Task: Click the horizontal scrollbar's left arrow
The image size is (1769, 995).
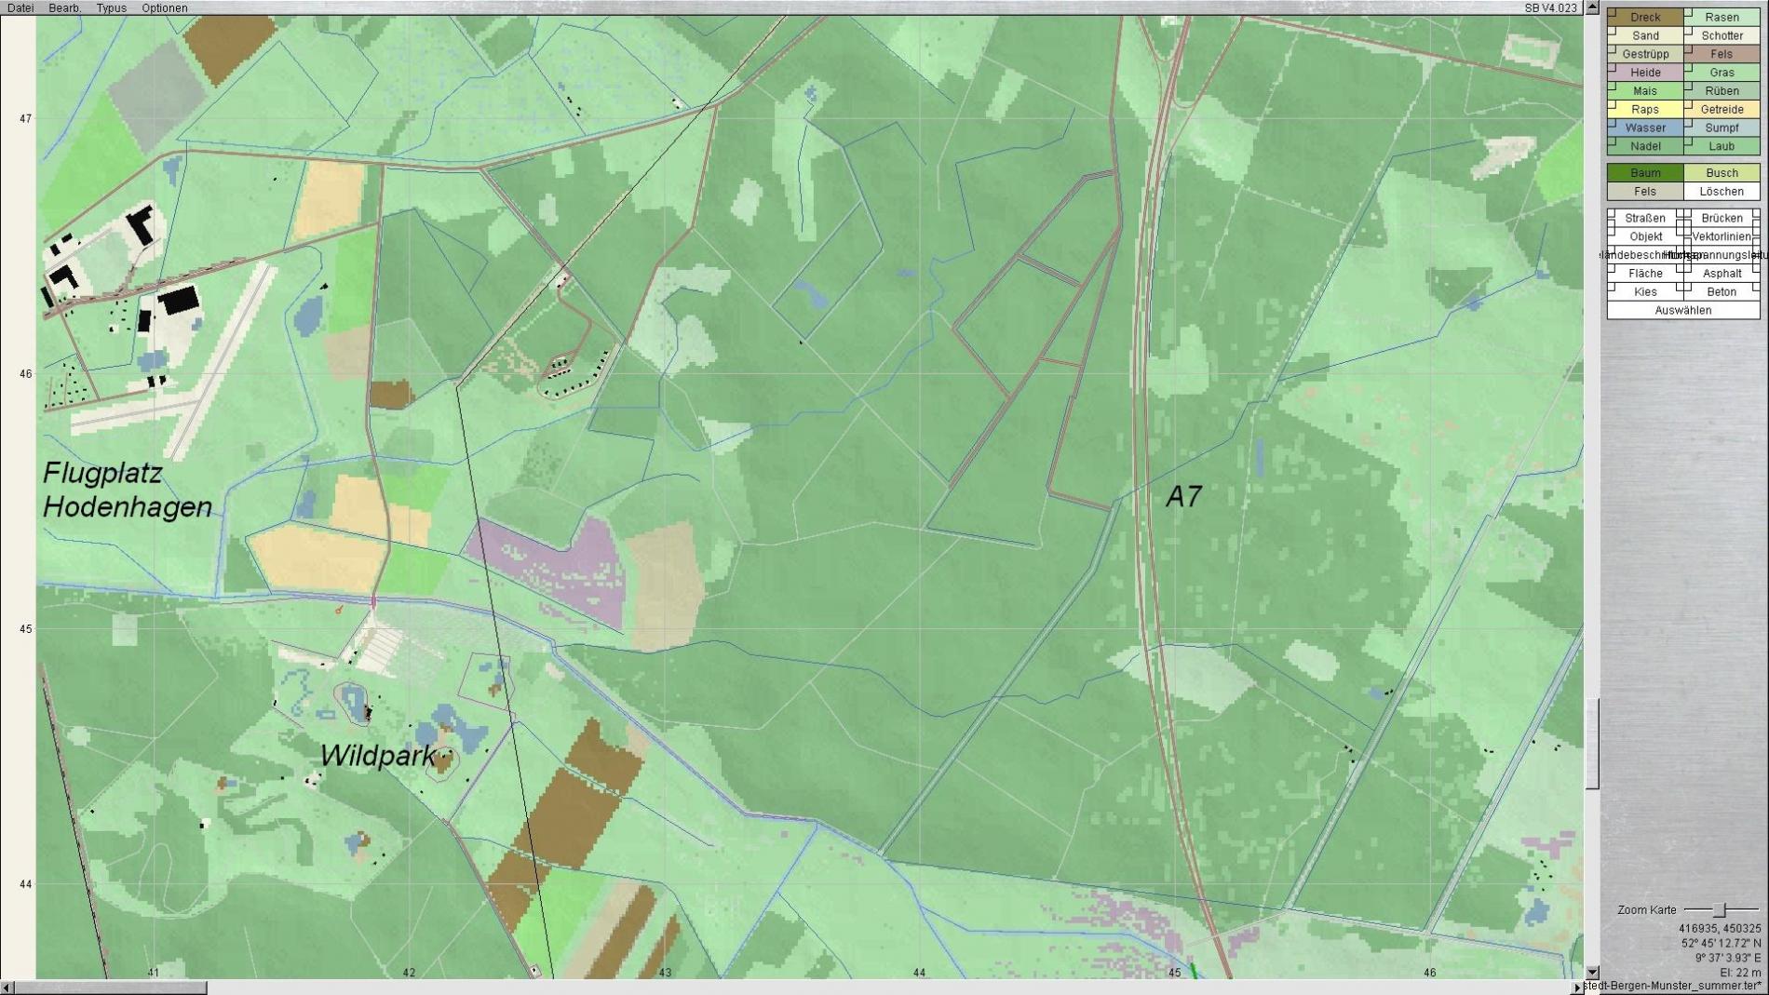Action: [x=7, y=988]
